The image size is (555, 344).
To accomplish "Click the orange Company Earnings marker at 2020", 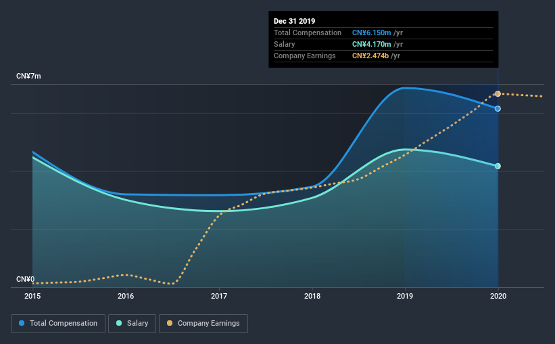I will [x=498, y=94].
